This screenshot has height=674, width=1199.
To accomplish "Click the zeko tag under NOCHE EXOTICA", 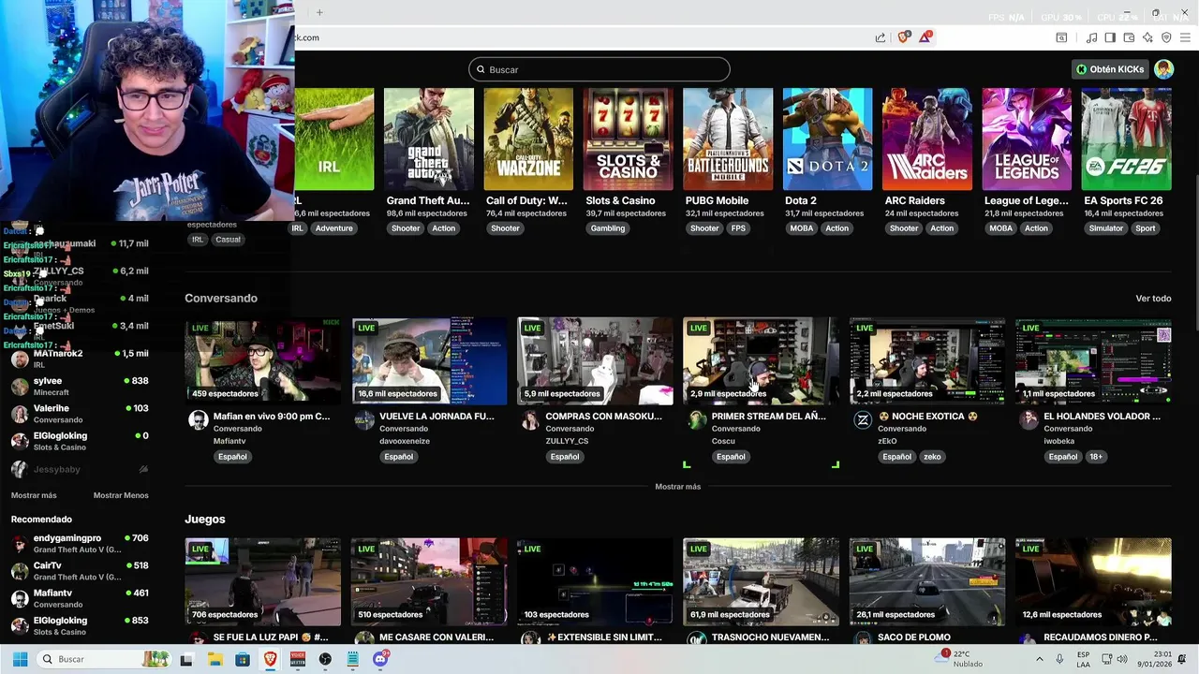I will (932, 457).
